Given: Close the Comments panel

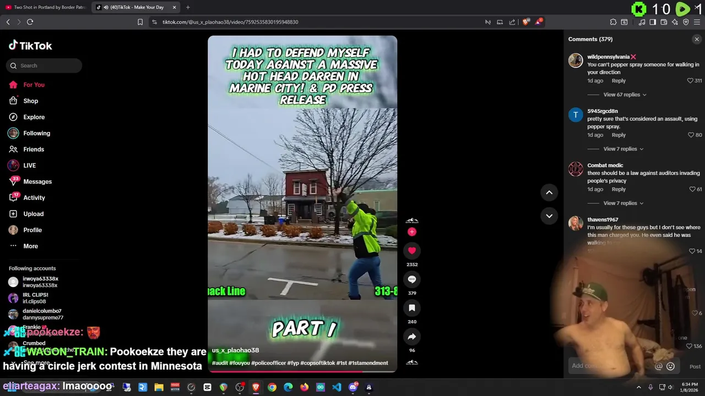Looking at the screenshot, I should pos(697,39).
